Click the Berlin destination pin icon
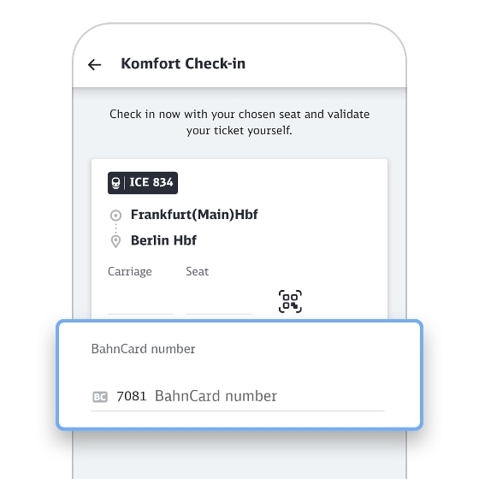479x479 pixels. coord(115,241)
